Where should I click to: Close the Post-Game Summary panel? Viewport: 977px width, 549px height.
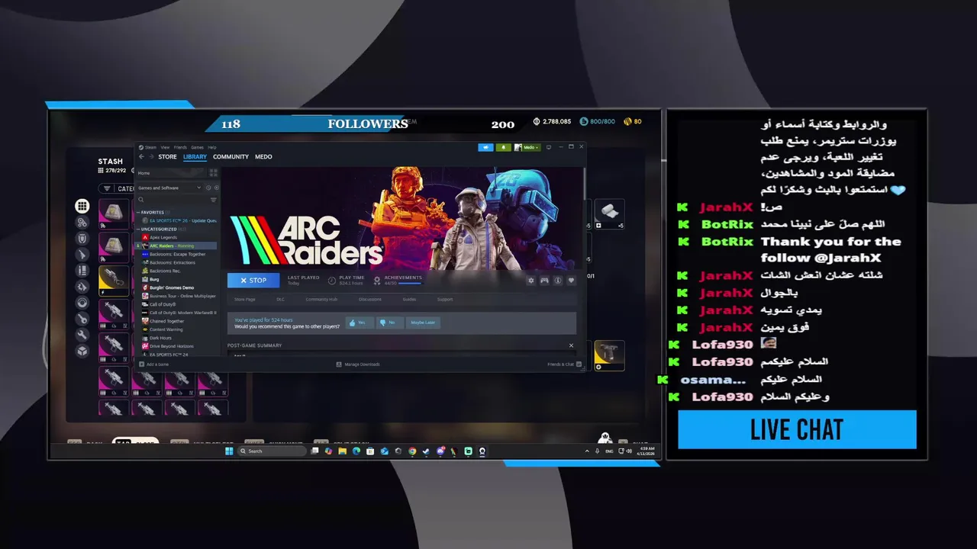(x=571, y=345)
